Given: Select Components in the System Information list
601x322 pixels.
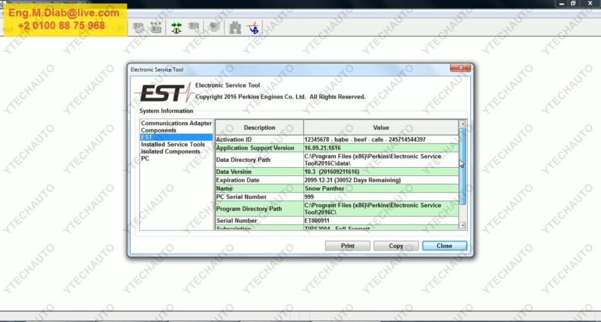Looking at the screenshot, I should coord(158,130).
